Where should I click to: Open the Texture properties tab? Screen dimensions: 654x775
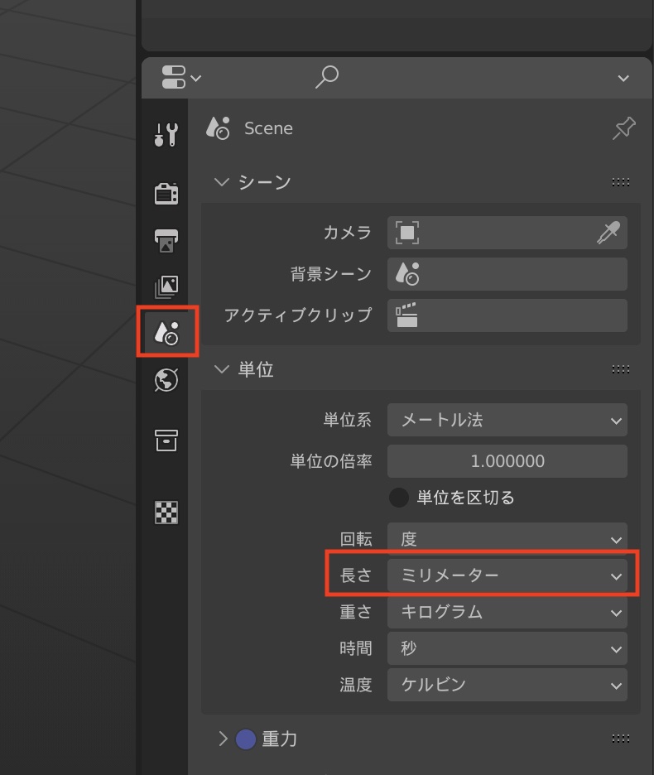166,513
